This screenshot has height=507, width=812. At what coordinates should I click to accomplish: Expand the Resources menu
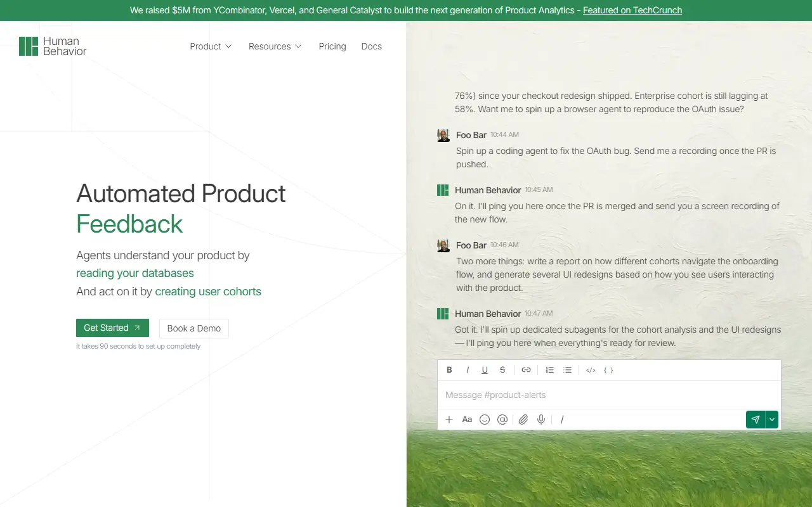[x=275, y=46]
